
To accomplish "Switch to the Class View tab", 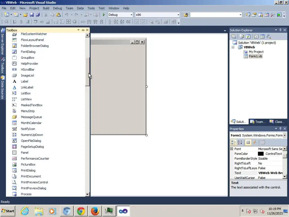I will click(277, 122).
